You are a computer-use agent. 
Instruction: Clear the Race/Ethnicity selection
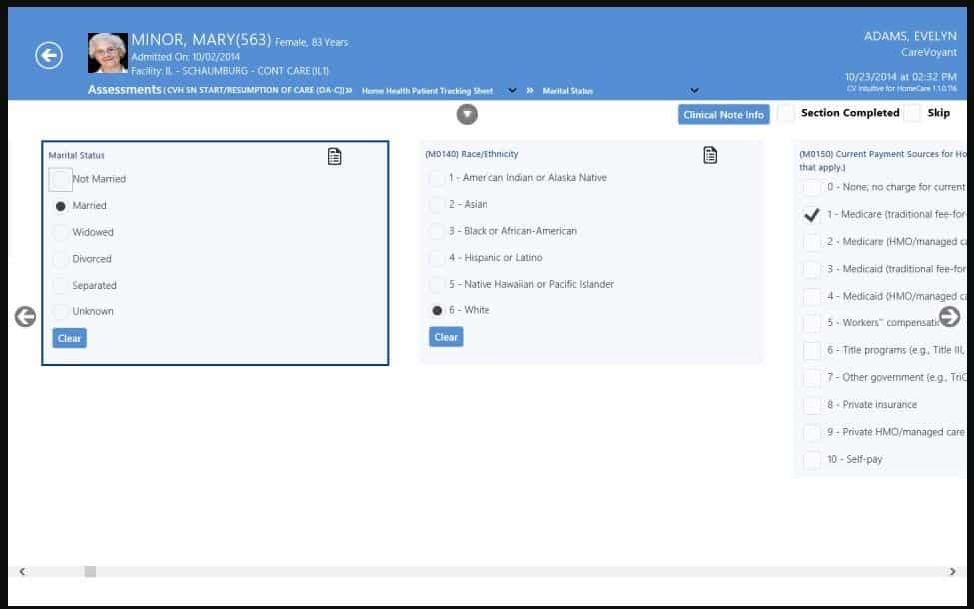(x=444, y=336)
